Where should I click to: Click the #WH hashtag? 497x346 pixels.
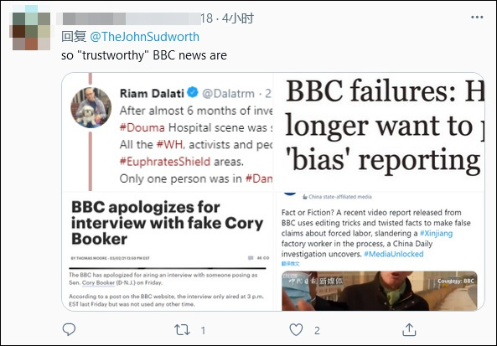click(169, 144)
